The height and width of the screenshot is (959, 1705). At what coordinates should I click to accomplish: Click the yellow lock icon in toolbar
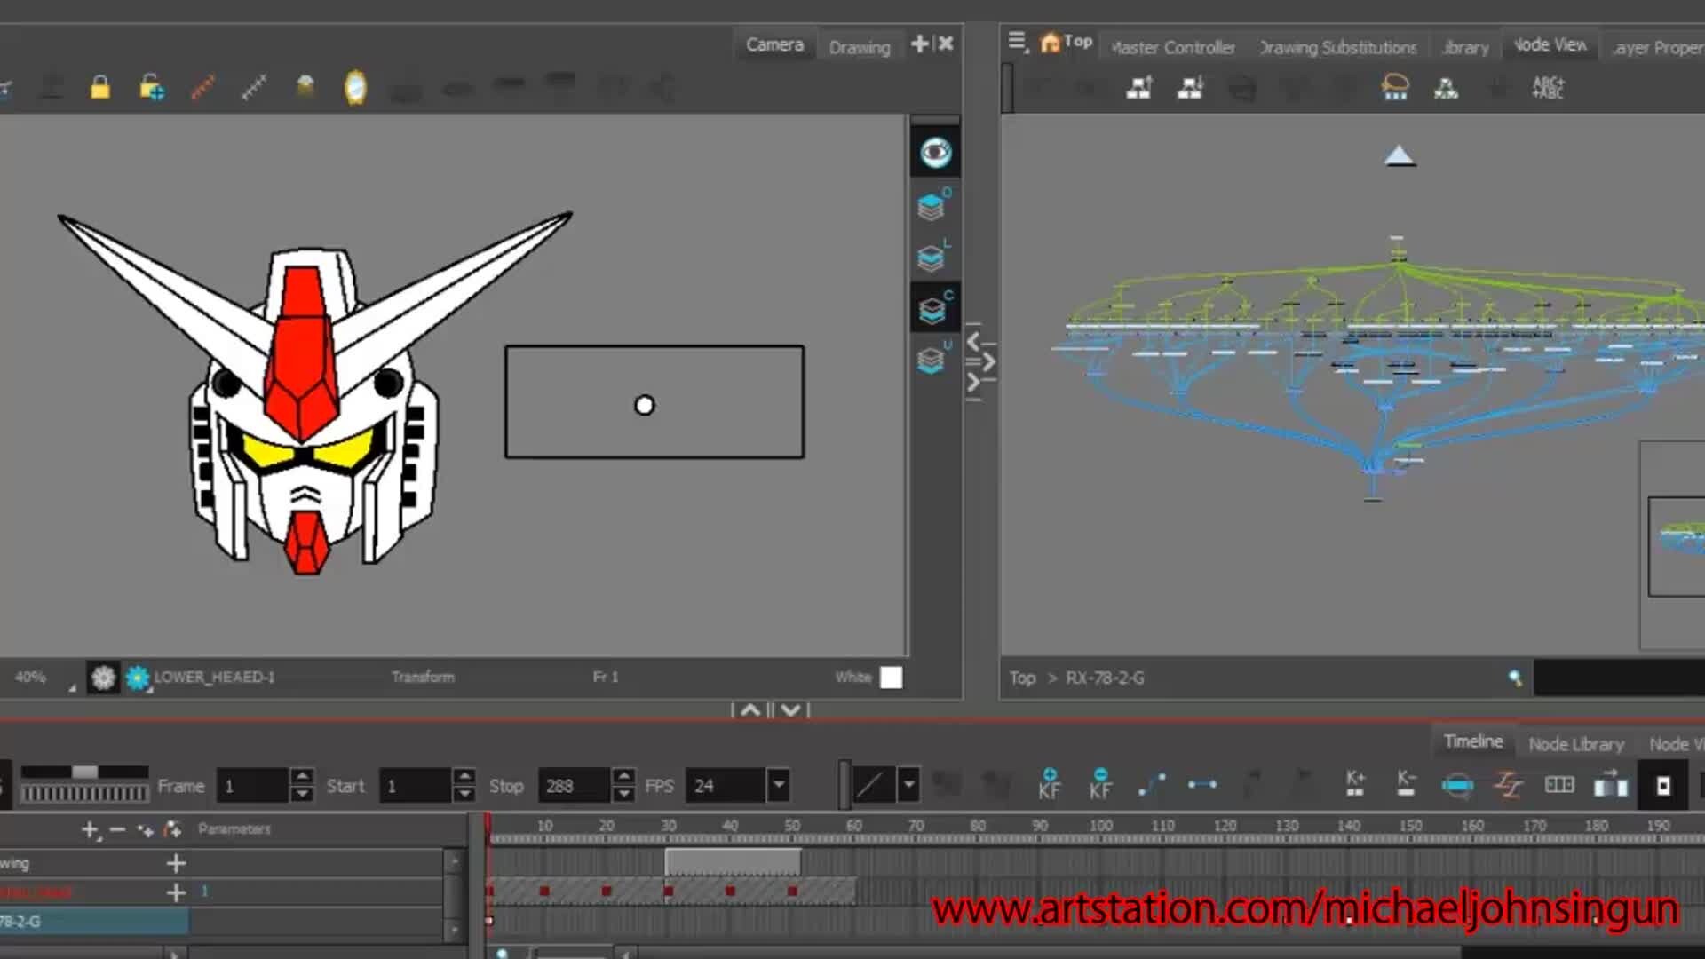click(100, 87)
